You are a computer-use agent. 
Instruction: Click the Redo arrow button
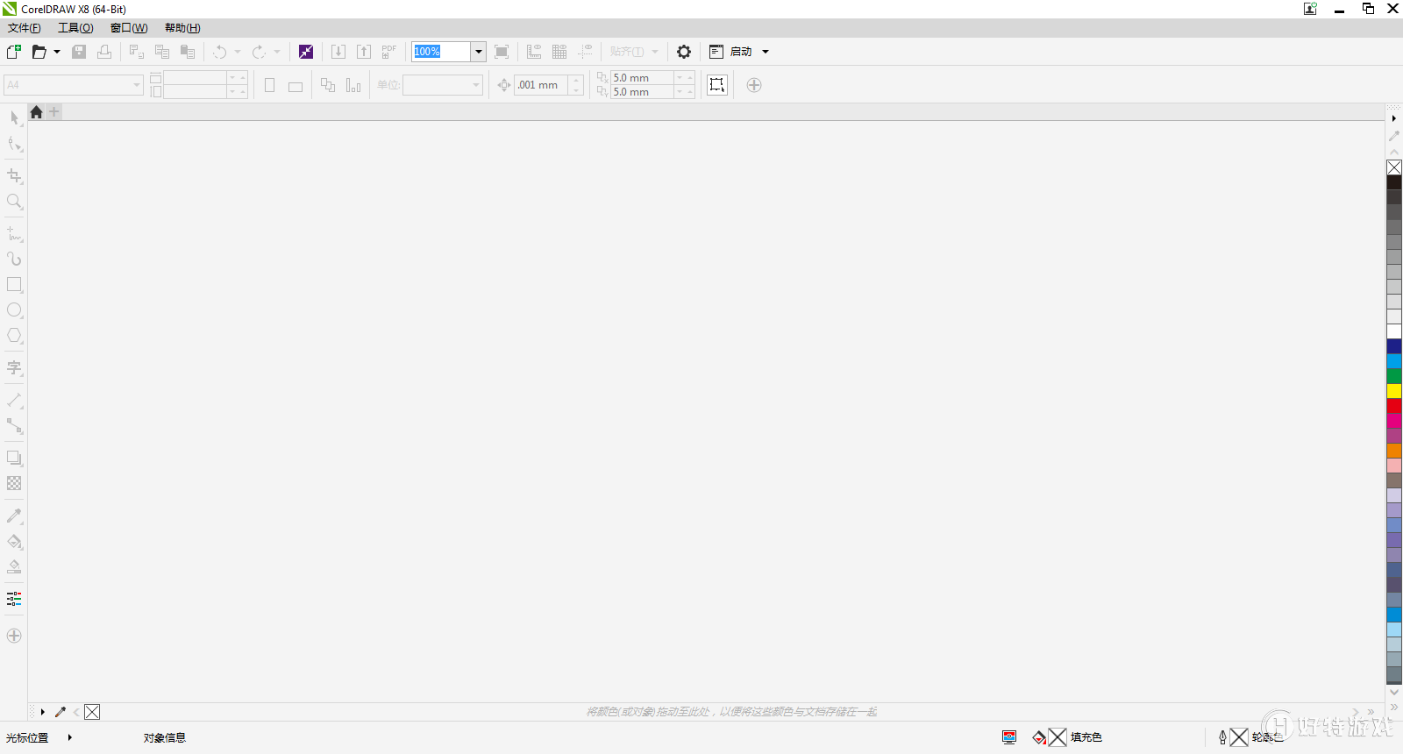pyautogui.click(x=260, y=52)
